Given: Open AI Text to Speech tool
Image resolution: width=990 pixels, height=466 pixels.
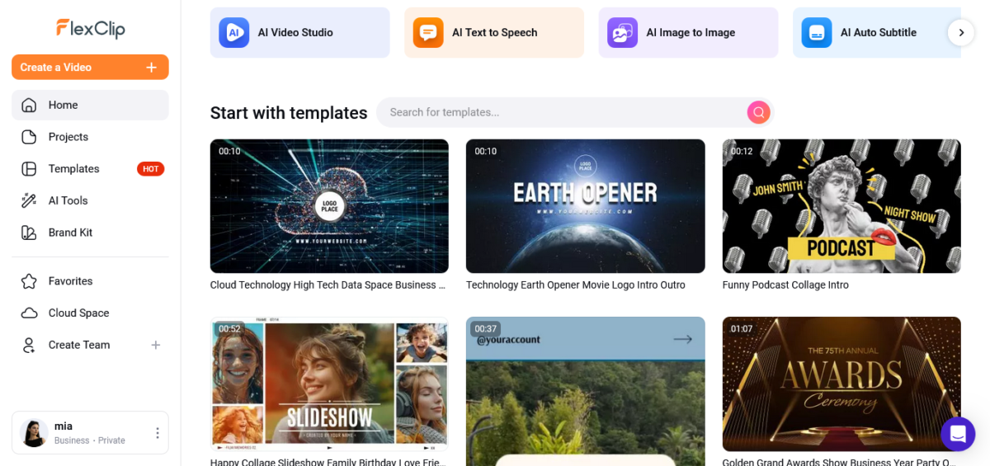Looking at the screenshot, I should [x=493, y=33].
